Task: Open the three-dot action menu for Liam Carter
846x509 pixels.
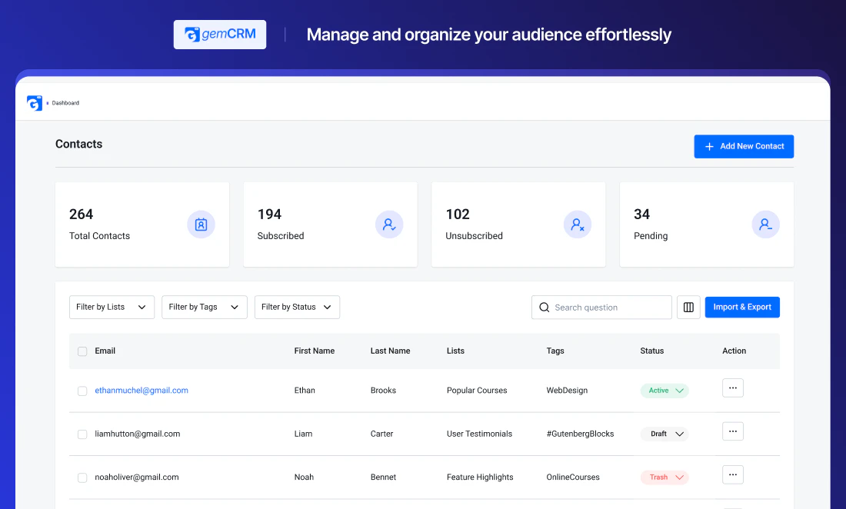Action: (x=733, y=431)
